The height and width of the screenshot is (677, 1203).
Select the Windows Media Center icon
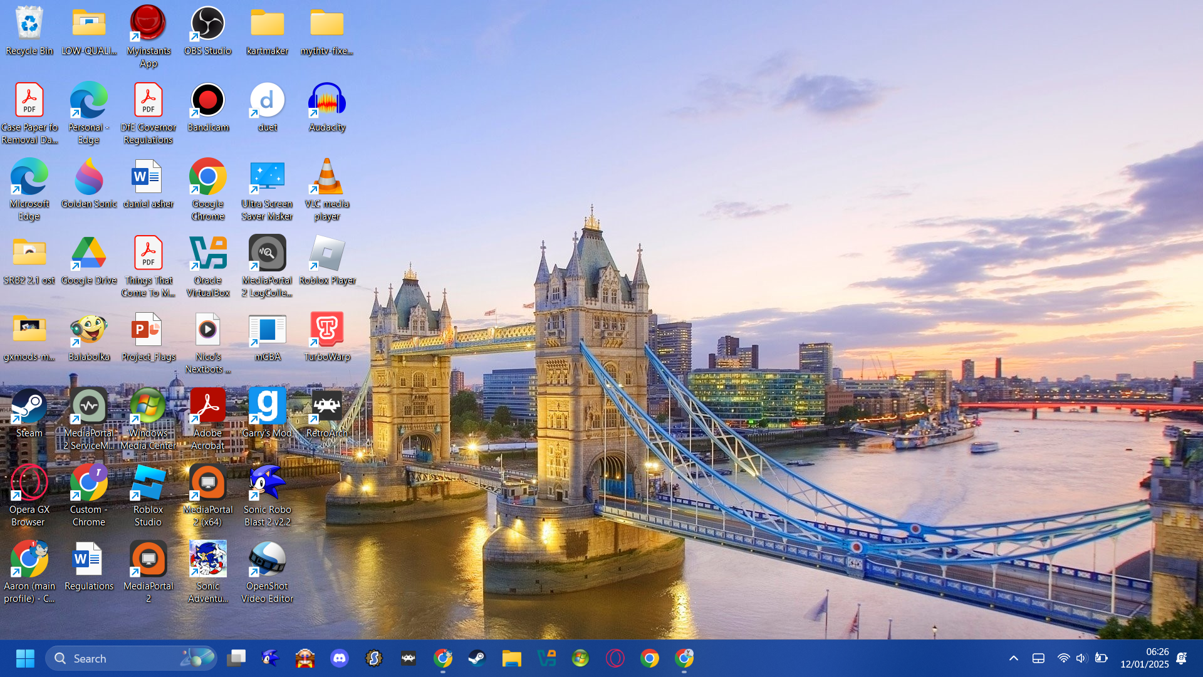(x=148, y=406)
